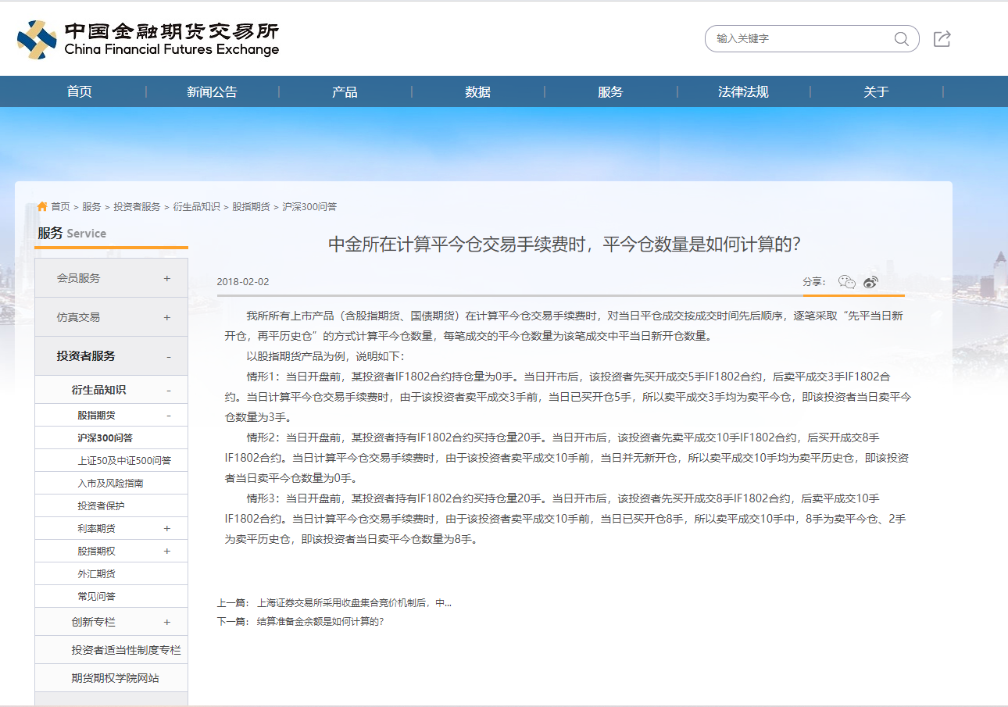1008x707 pixels.
Task: Collapse the 投资者服务 sidebar section
Action: coord(168,356)
